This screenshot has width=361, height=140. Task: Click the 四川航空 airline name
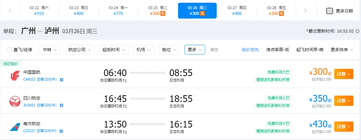point(32,98)
